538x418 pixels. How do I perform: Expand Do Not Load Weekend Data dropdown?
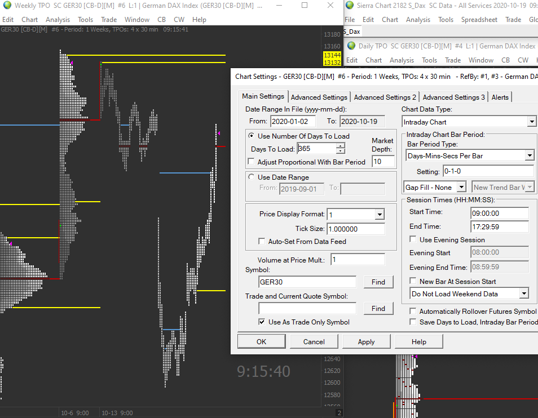tap(523, 294)
